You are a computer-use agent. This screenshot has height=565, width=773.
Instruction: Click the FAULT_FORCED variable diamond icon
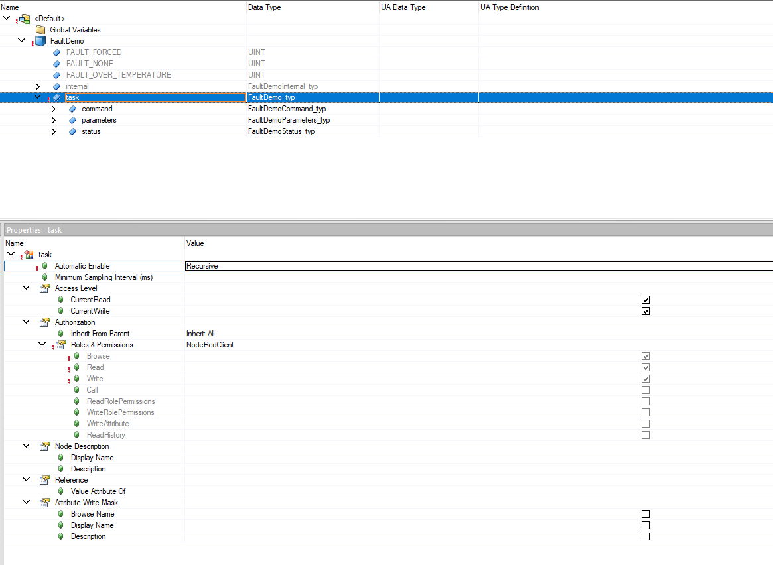point(56,52)
